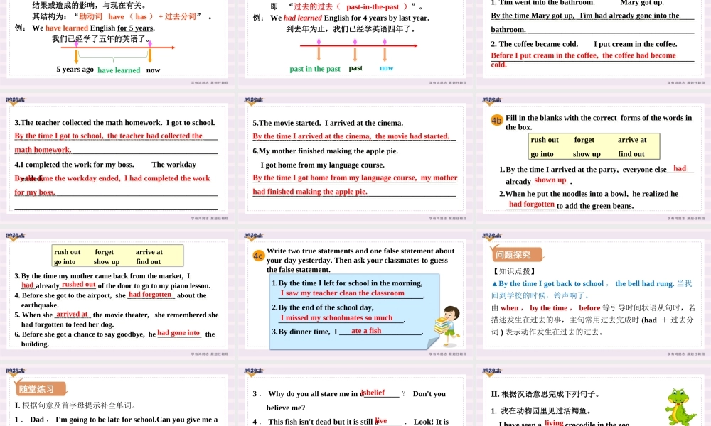This screenshot has height=426, width=711.
Task: Select the crocodile cartoon illustration
Action: click(x=680, y=407)
